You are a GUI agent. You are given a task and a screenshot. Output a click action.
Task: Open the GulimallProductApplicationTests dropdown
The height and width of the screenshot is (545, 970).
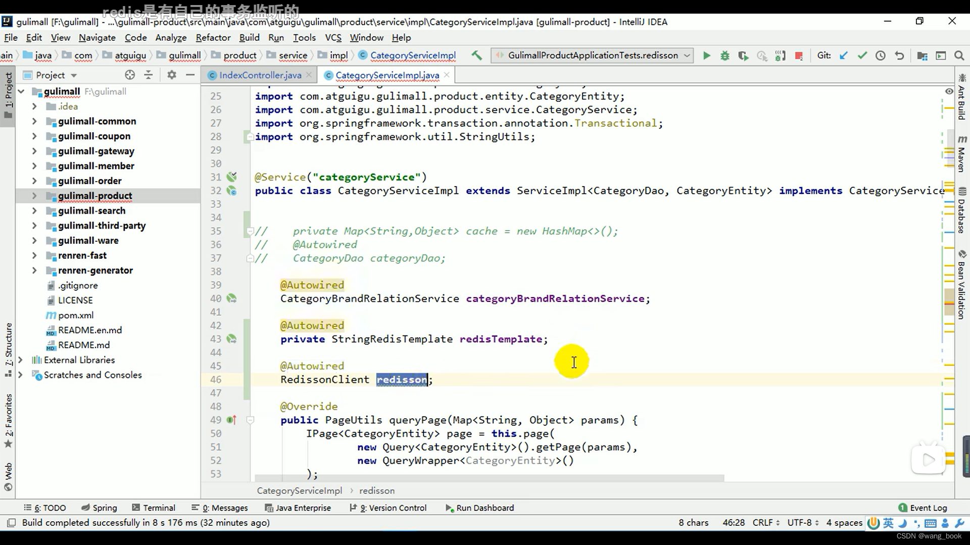coord(687,55)
